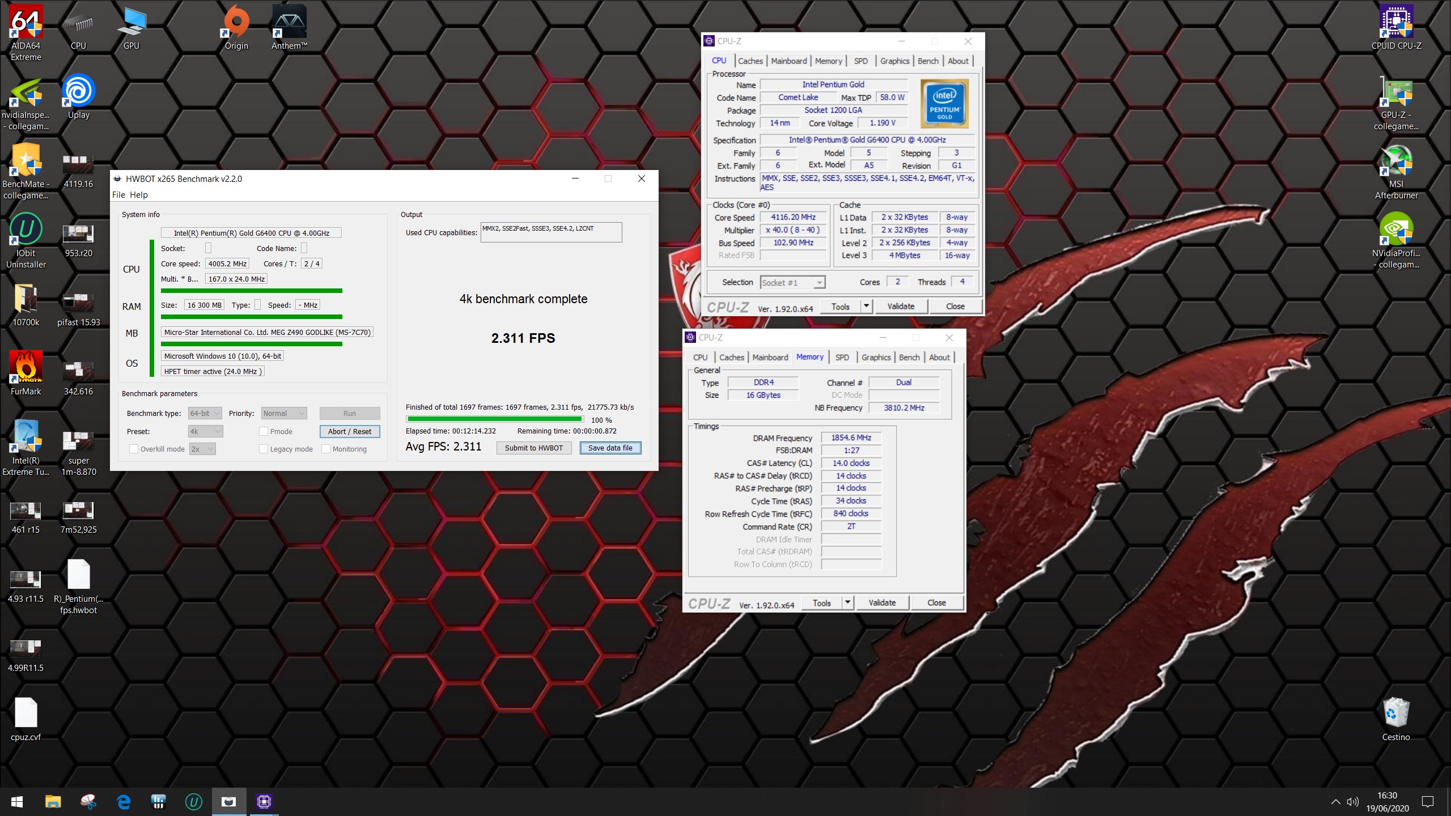This screenshot has width=1451, height=816.
Task: Select the pifast 15.93 screenshot icon
Action: tap(78, 311)
